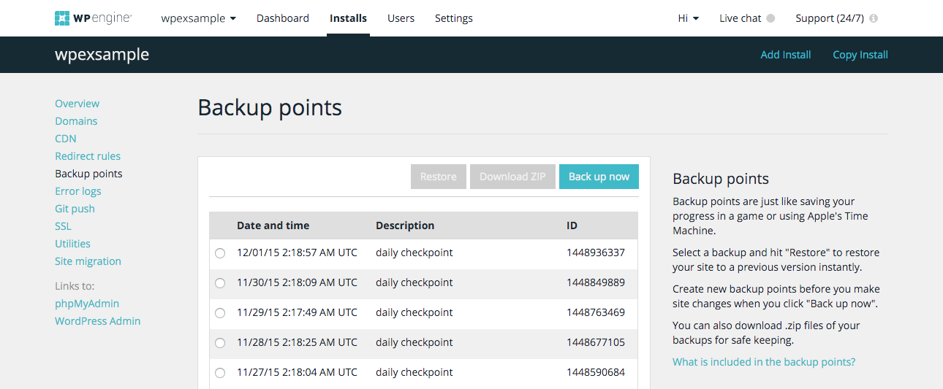Open Site migration in the sidebar
Viewport: 943px width, 389px height.
pyautogui.click(x=88, y=261)
